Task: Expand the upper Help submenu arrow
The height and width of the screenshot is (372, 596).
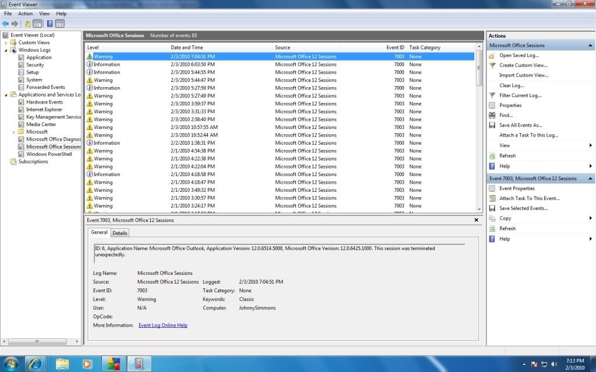Action: 590,166
